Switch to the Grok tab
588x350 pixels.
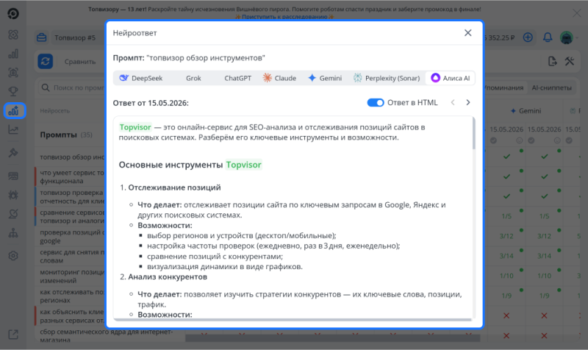pyautogui.click(x=193, y=78)
